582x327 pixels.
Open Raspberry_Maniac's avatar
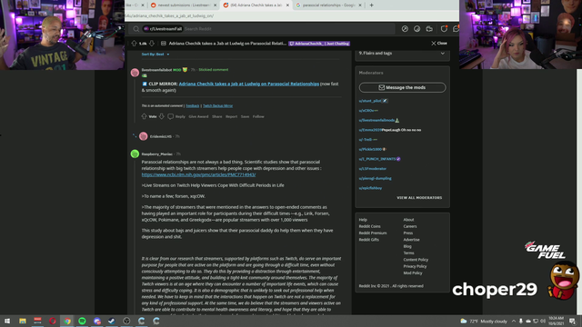tap(135, 154)
